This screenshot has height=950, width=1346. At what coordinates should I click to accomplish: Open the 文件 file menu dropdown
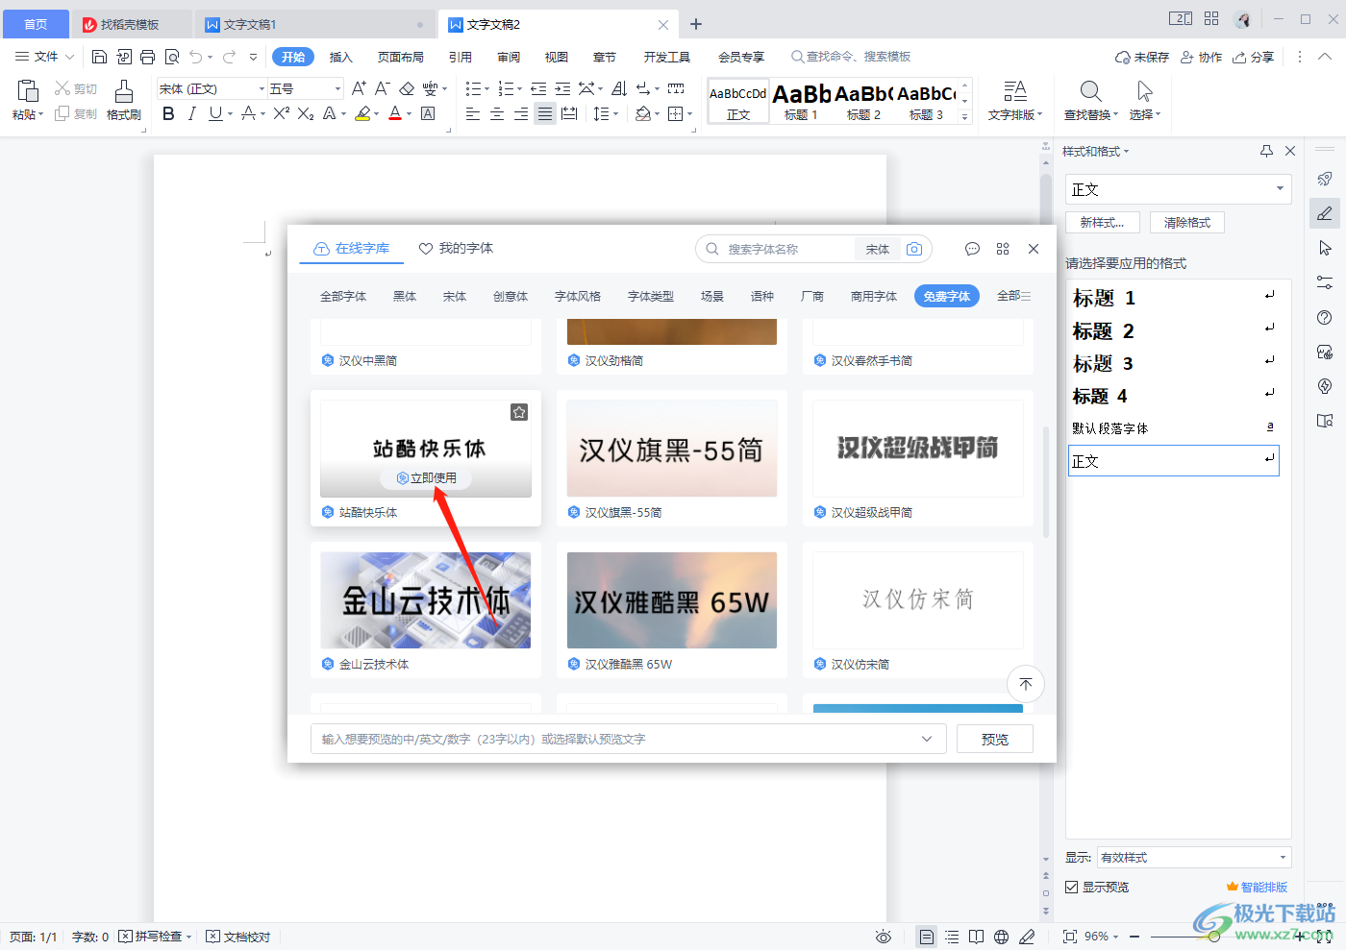[x=44, y=57]
